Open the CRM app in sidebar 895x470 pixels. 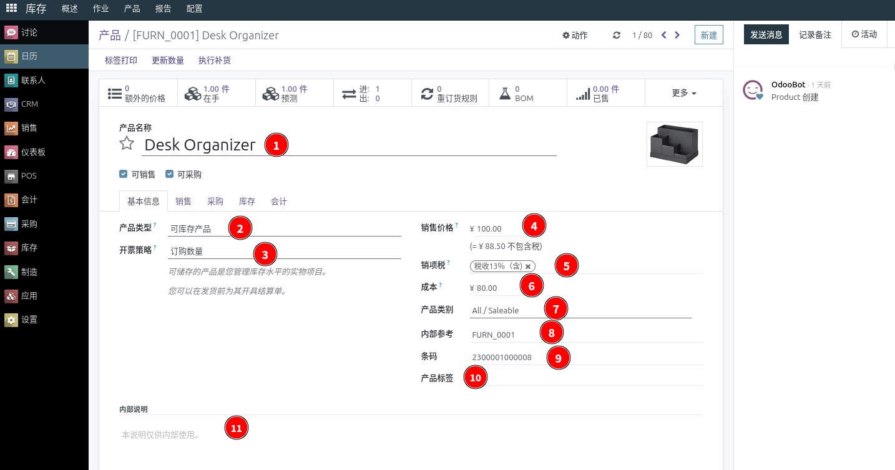pyautogui.click(x=44, y=104)
